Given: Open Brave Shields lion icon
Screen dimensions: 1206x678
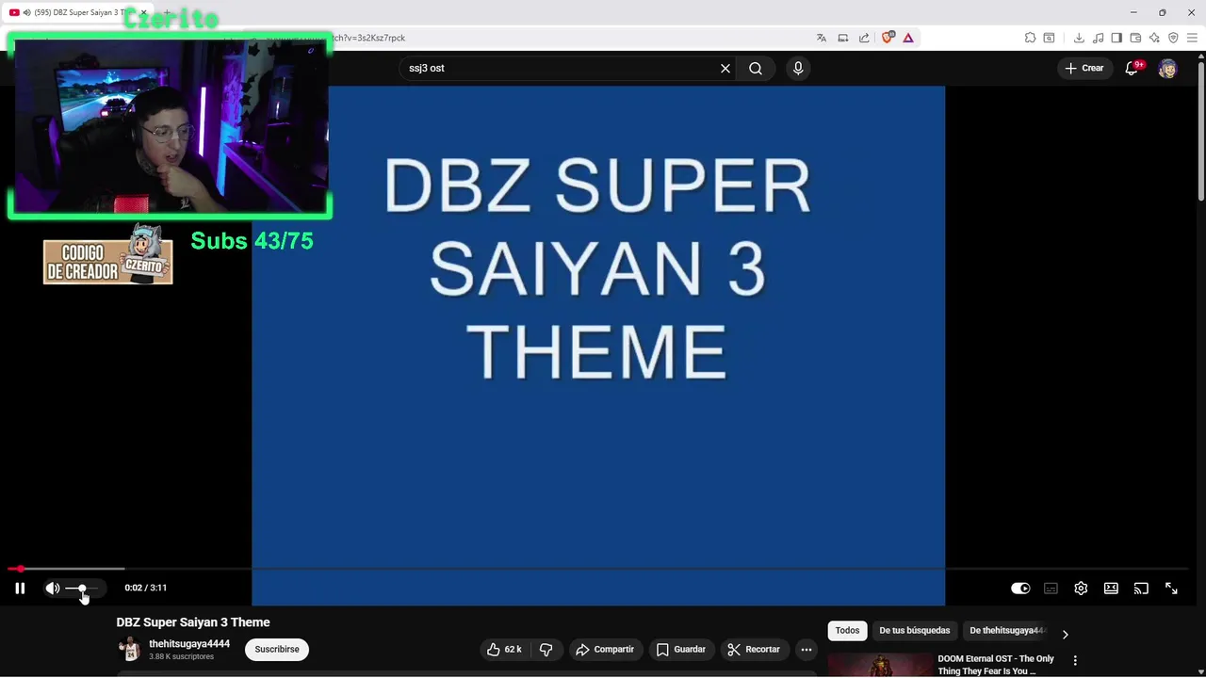Looking at the screenshot, I should 888,38.
